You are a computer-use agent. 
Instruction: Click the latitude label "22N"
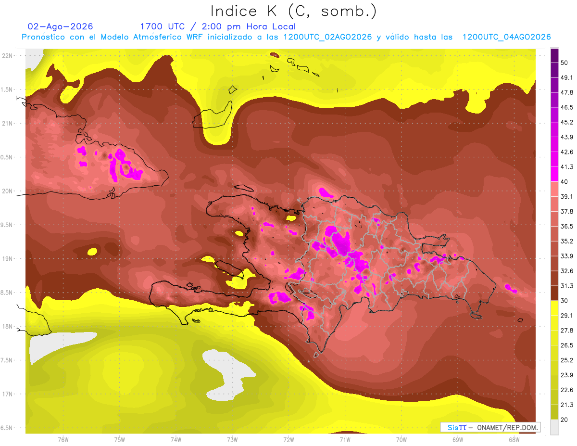7,56
